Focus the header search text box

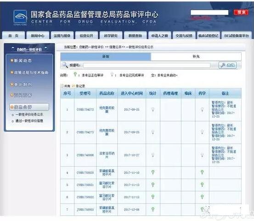209,12
